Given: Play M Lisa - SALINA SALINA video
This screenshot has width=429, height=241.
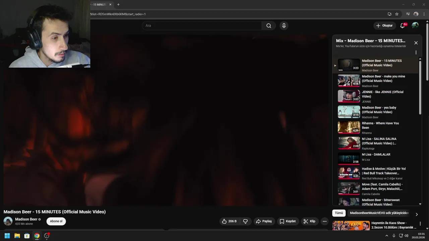Looking at the screenshot, I should point(375,143).
